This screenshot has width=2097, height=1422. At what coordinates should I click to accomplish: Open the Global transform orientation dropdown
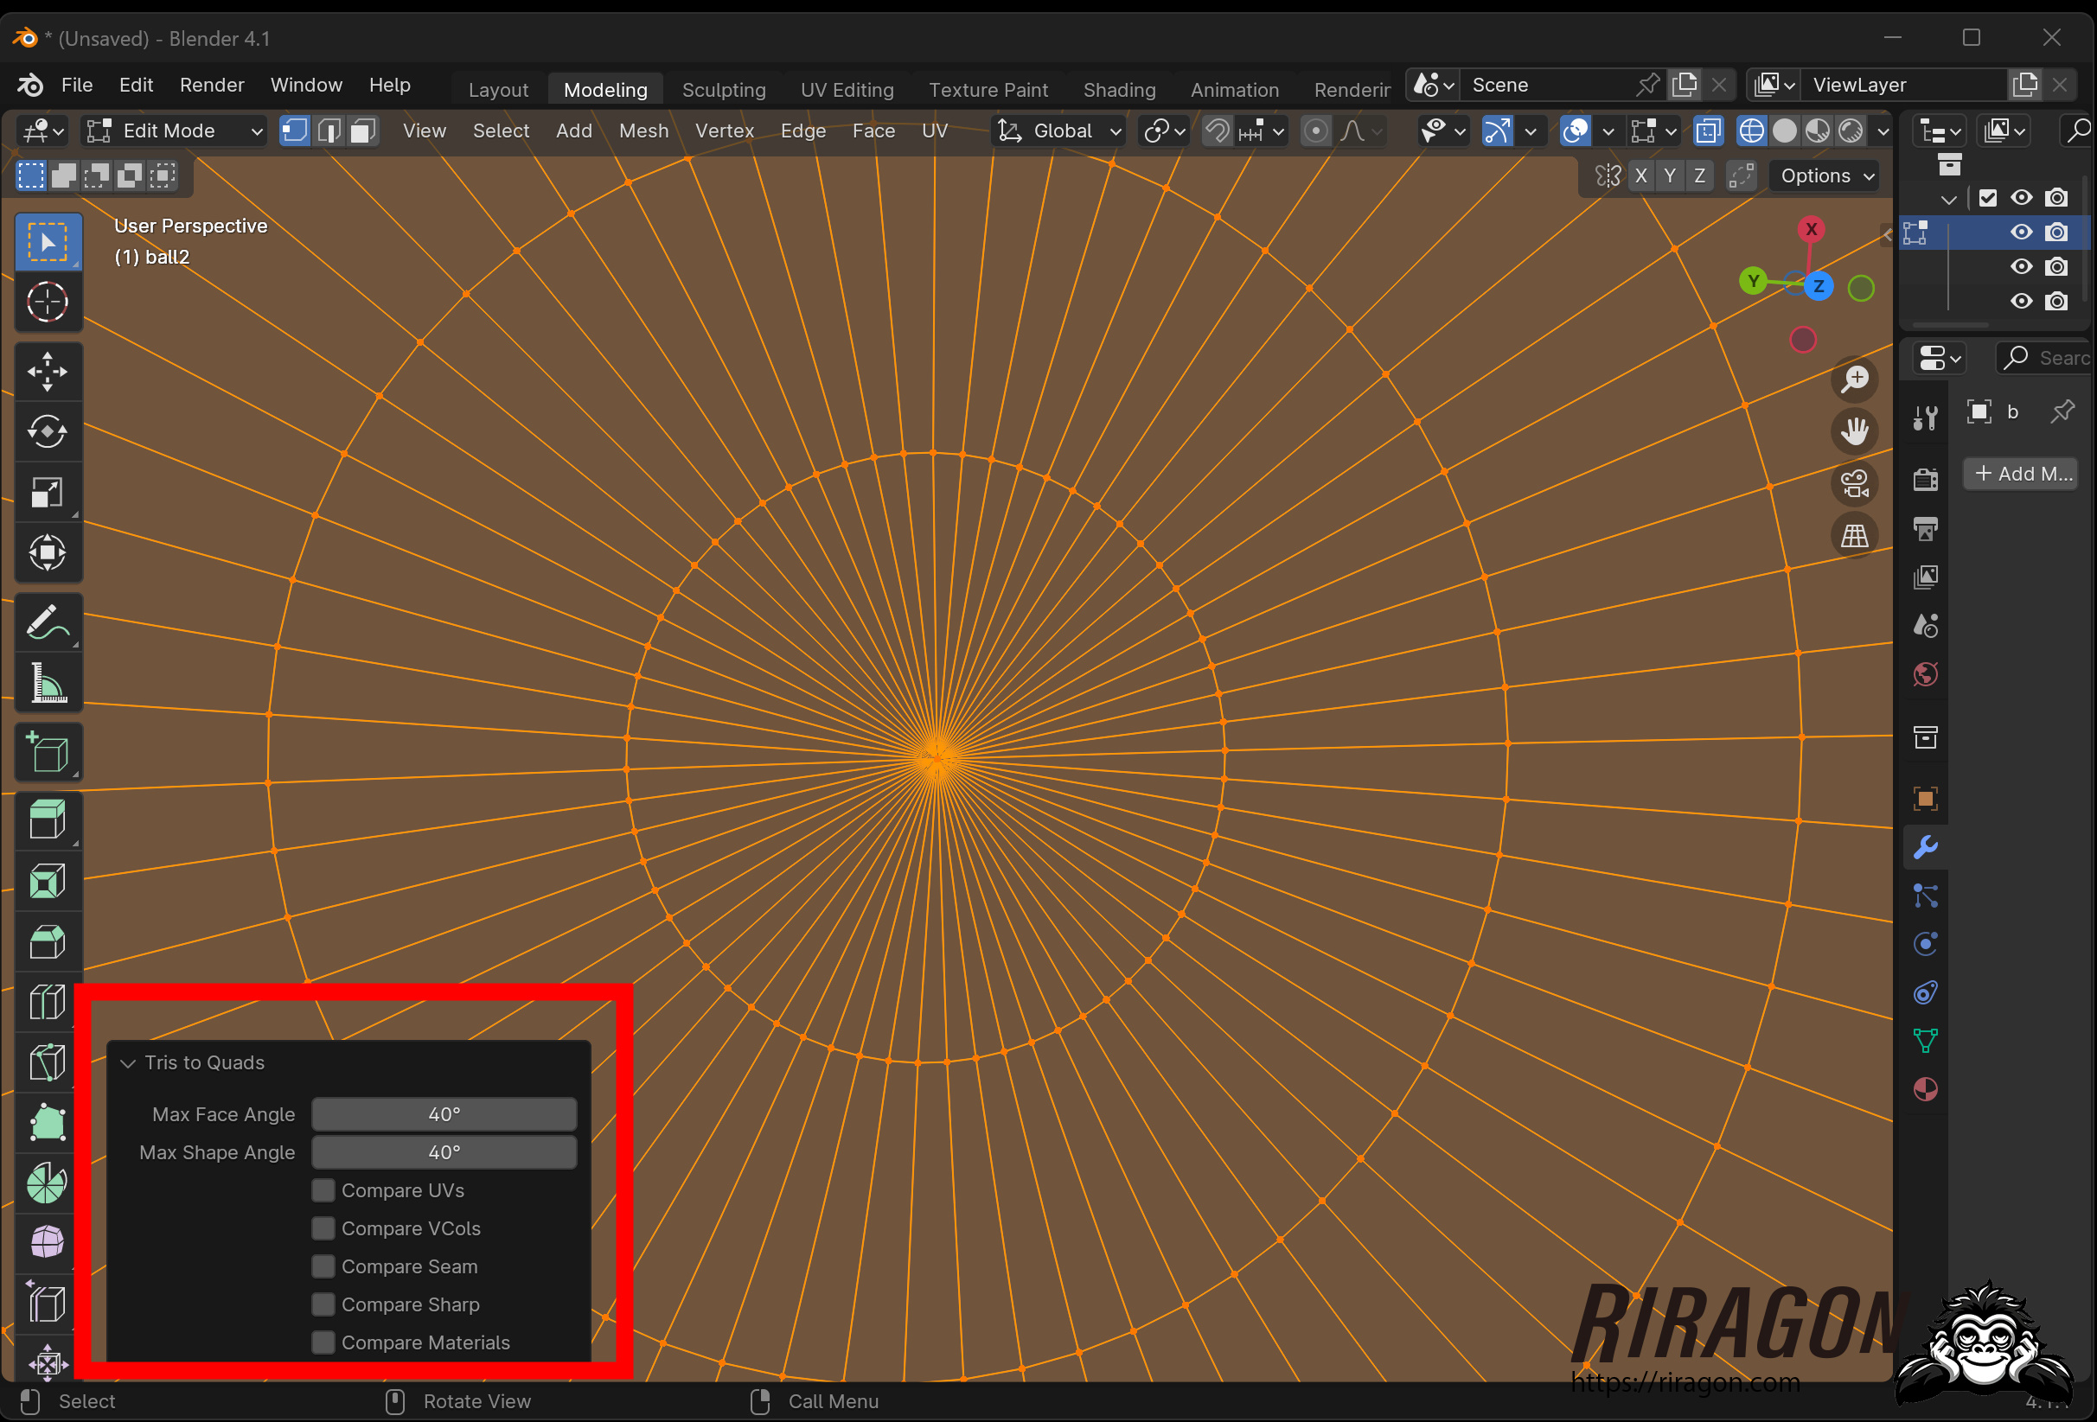pyautogui.click(x=1060, y=131)
